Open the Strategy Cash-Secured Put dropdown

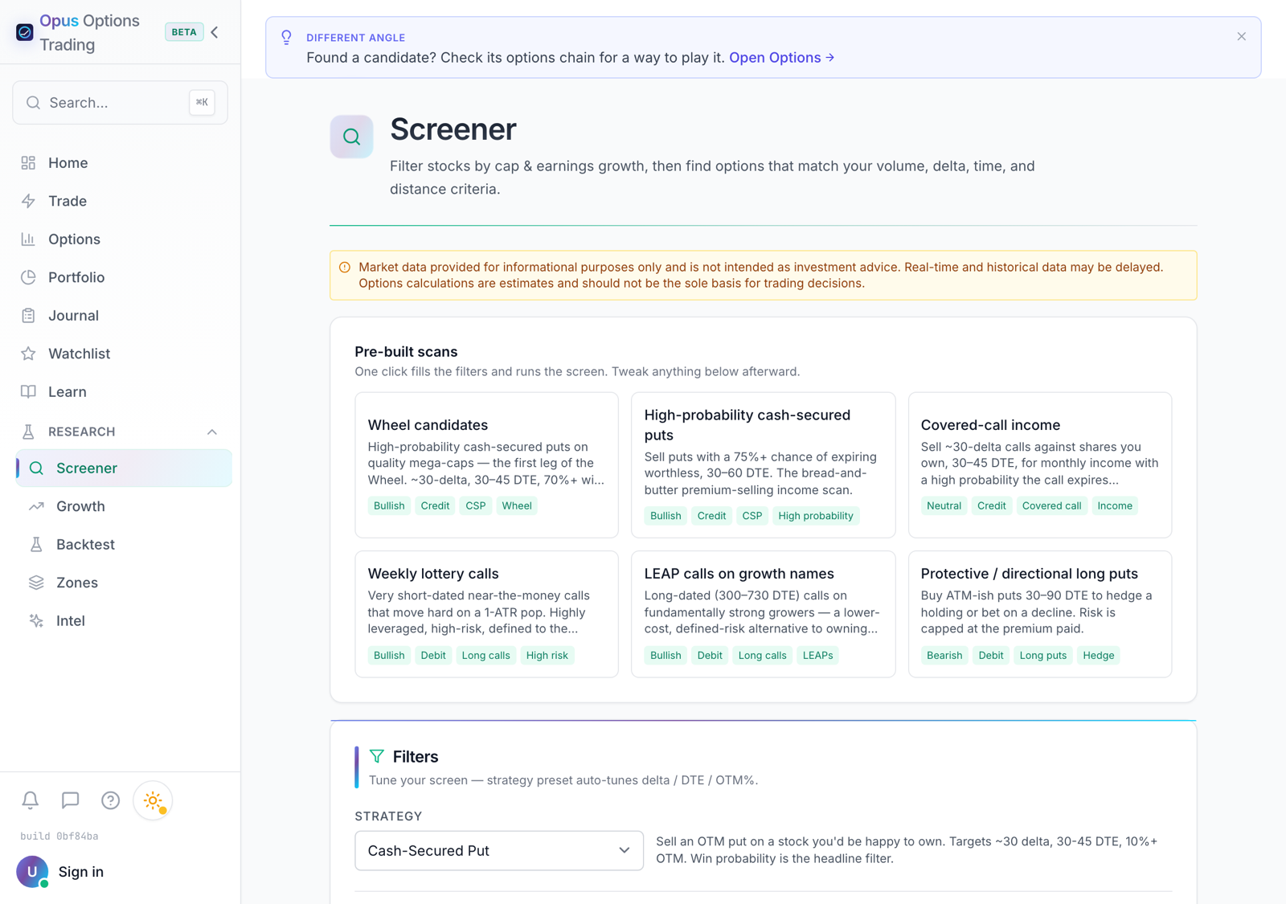pos(499,850)
